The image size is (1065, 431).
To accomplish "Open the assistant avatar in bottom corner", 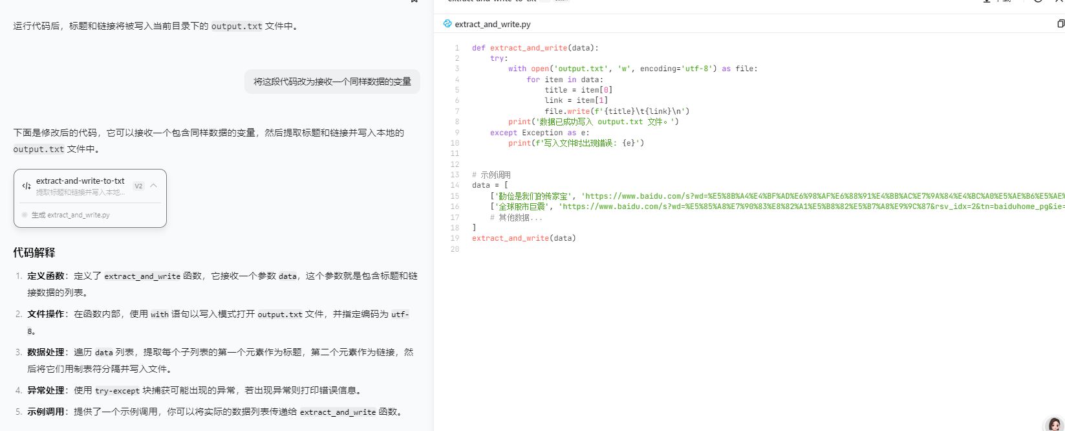I will click(x=1055, y=425).
